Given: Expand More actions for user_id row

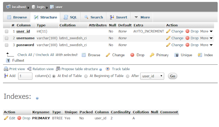Looking at the screenshot, I should click(x=206, y=31).
